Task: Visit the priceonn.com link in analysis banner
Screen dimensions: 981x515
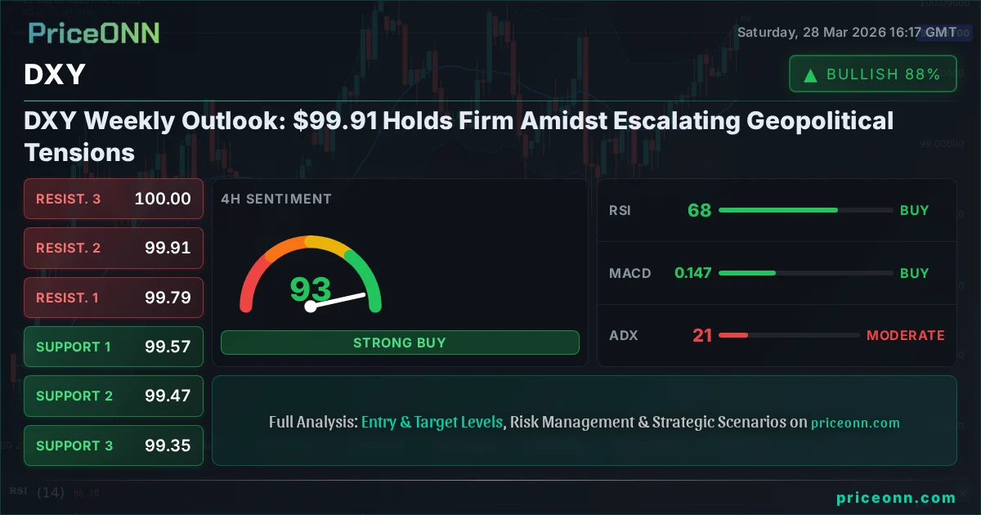Action: coord(855,423)
